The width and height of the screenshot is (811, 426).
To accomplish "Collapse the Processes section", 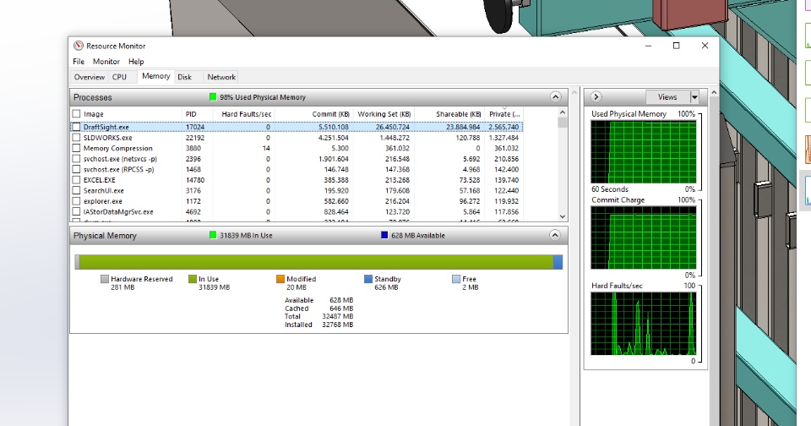I will pyautogui.click(x=555, y=97).
